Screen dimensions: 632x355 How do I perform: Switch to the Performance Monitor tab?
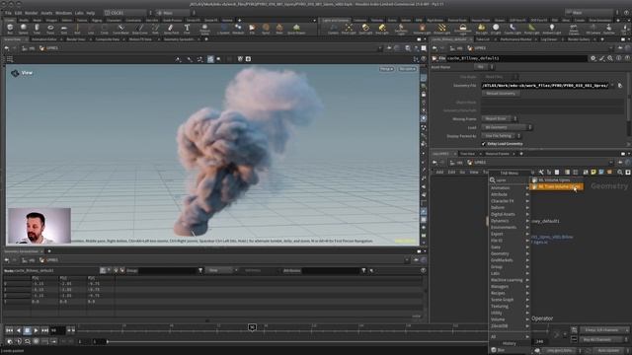coord(515,39)
